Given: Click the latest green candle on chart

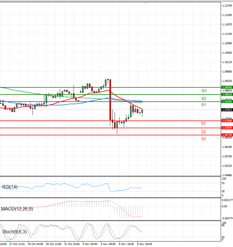Looking at the screenshot, I should point(142,111).
